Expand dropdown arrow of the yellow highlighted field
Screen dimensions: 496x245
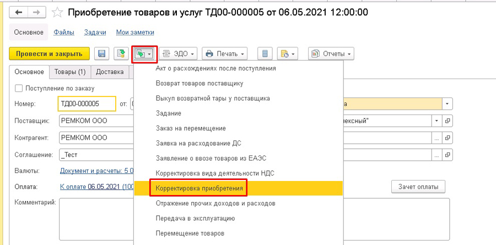tap(448, 104)
